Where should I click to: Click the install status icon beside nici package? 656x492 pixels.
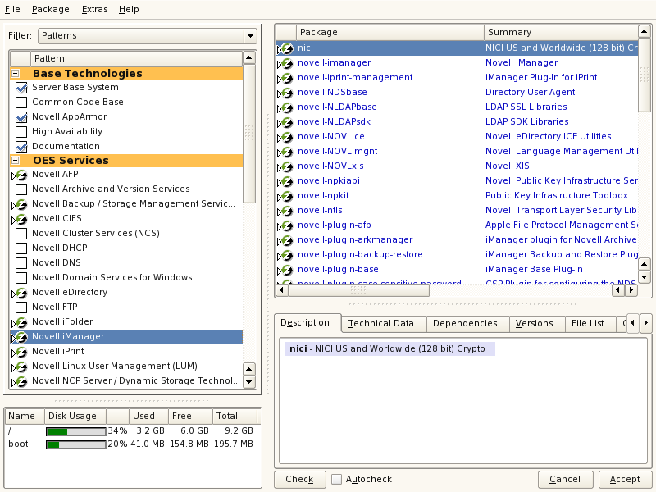tap(285, 48)
